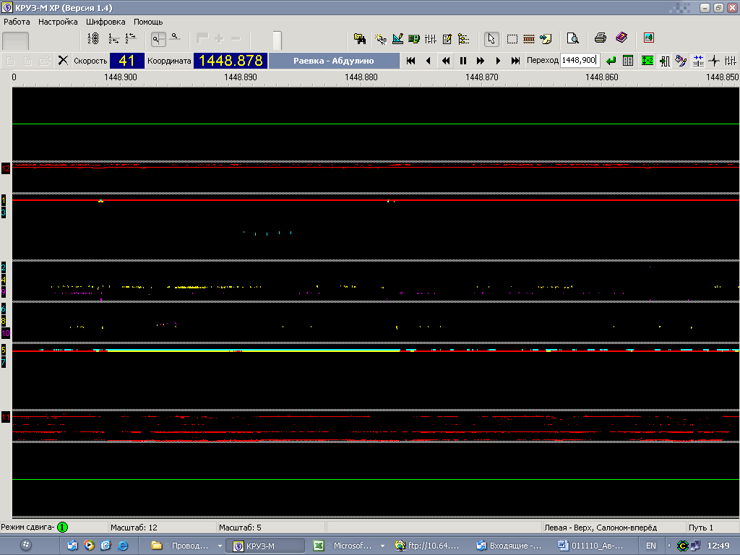Open the Шифровка menu

106,22
